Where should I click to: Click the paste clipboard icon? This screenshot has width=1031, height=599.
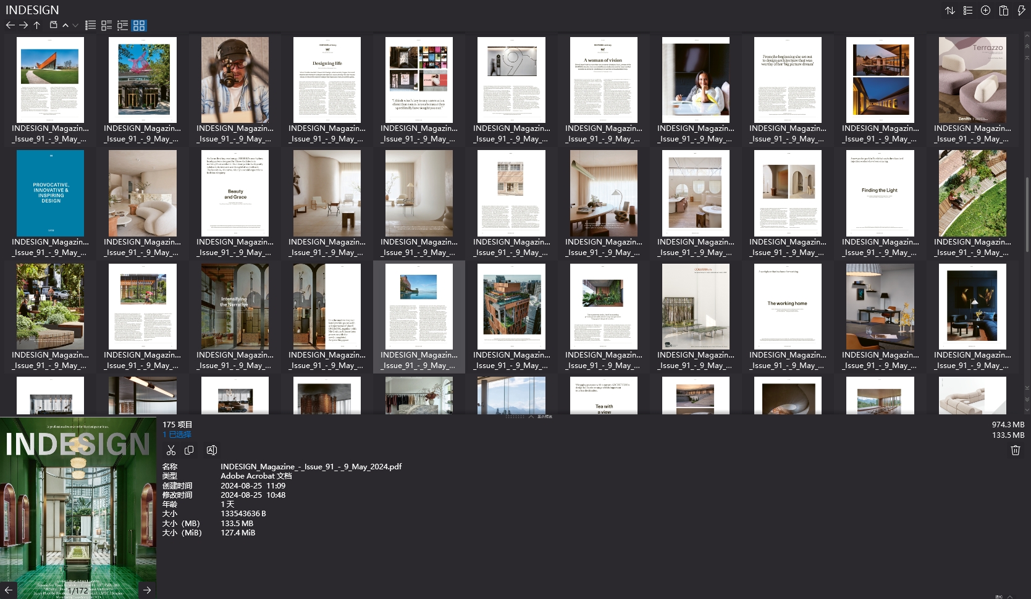[x=1004, y=10]
